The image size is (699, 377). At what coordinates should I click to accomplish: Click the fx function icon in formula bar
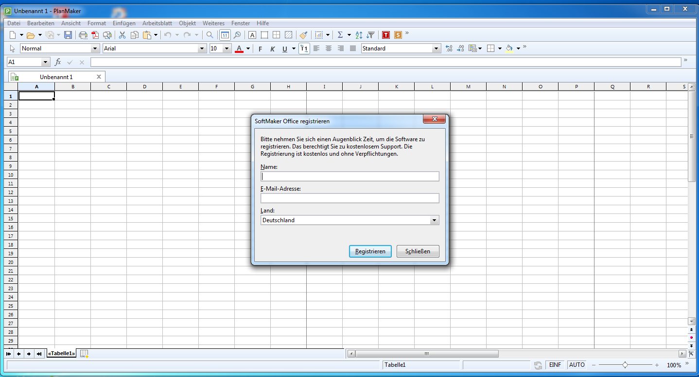click(x=58, y=62)
